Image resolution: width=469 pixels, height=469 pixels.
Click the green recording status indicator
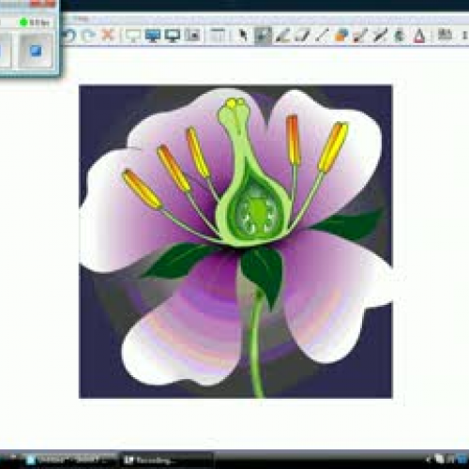23,23
